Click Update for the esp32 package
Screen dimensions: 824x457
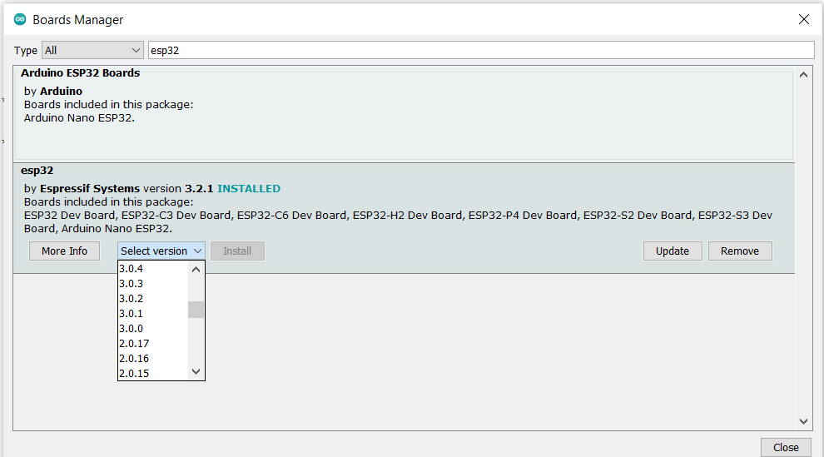click(x=673, y=251)
